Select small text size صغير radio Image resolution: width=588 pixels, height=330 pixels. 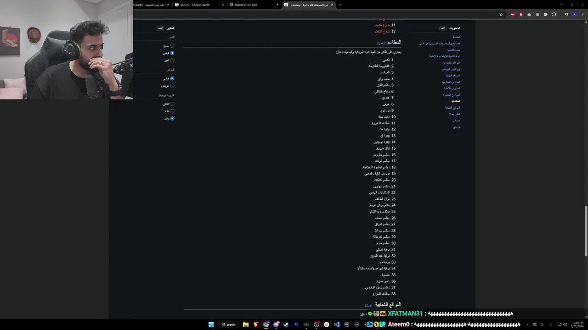click(172, 46)
